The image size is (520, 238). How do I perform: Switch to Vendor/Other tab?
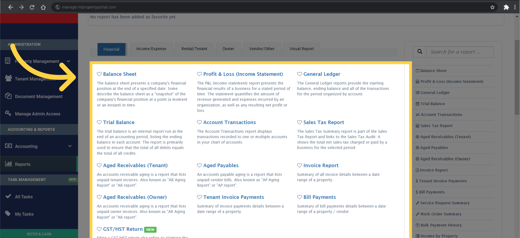coord(262,49)
